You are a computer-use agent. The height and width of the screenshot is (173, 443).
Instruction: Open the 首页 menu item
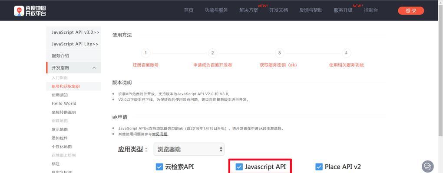tap(189, 10)
